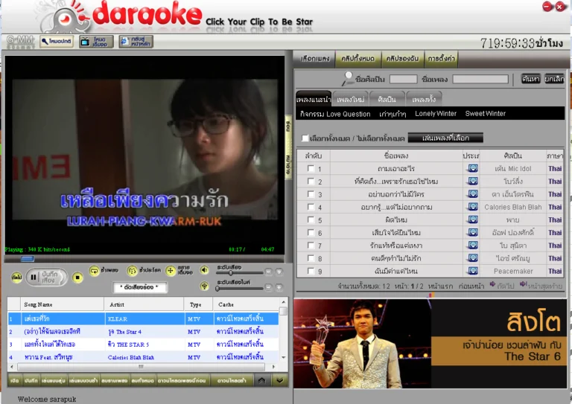Select the playlist row by KLEAR

143,318
